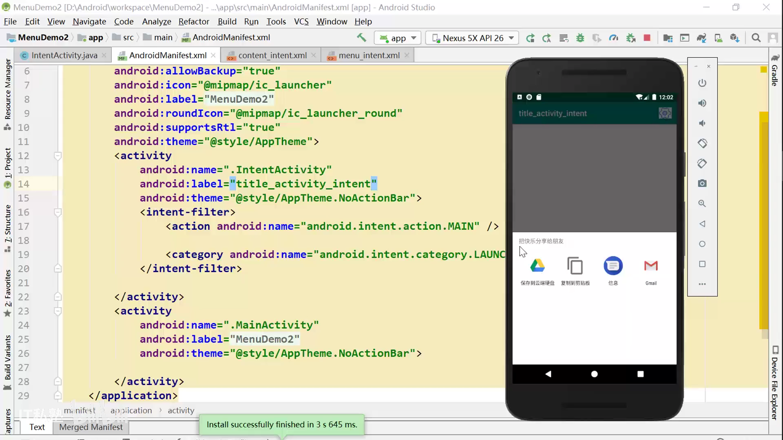Rotate emulator left using the rotate icon
The width and height of the screenshot is (783, 440).
702,143
